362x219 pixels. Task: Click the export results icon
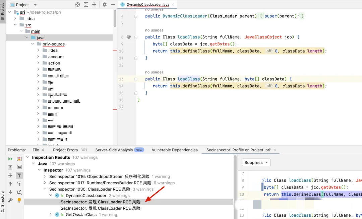[19, 192]
